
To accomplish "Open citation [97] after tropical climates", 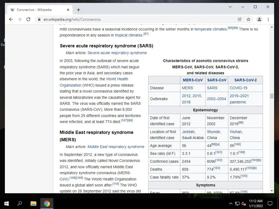I will [x=146, y=34].
